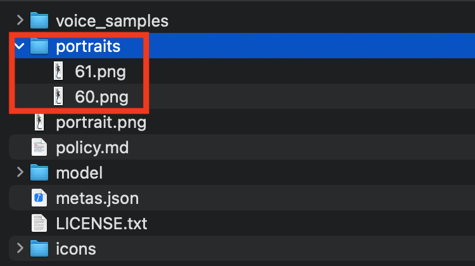The width and height of the screenshot is (475, 266).
Task: Select the 60.png file name
Action: [101, 97]
